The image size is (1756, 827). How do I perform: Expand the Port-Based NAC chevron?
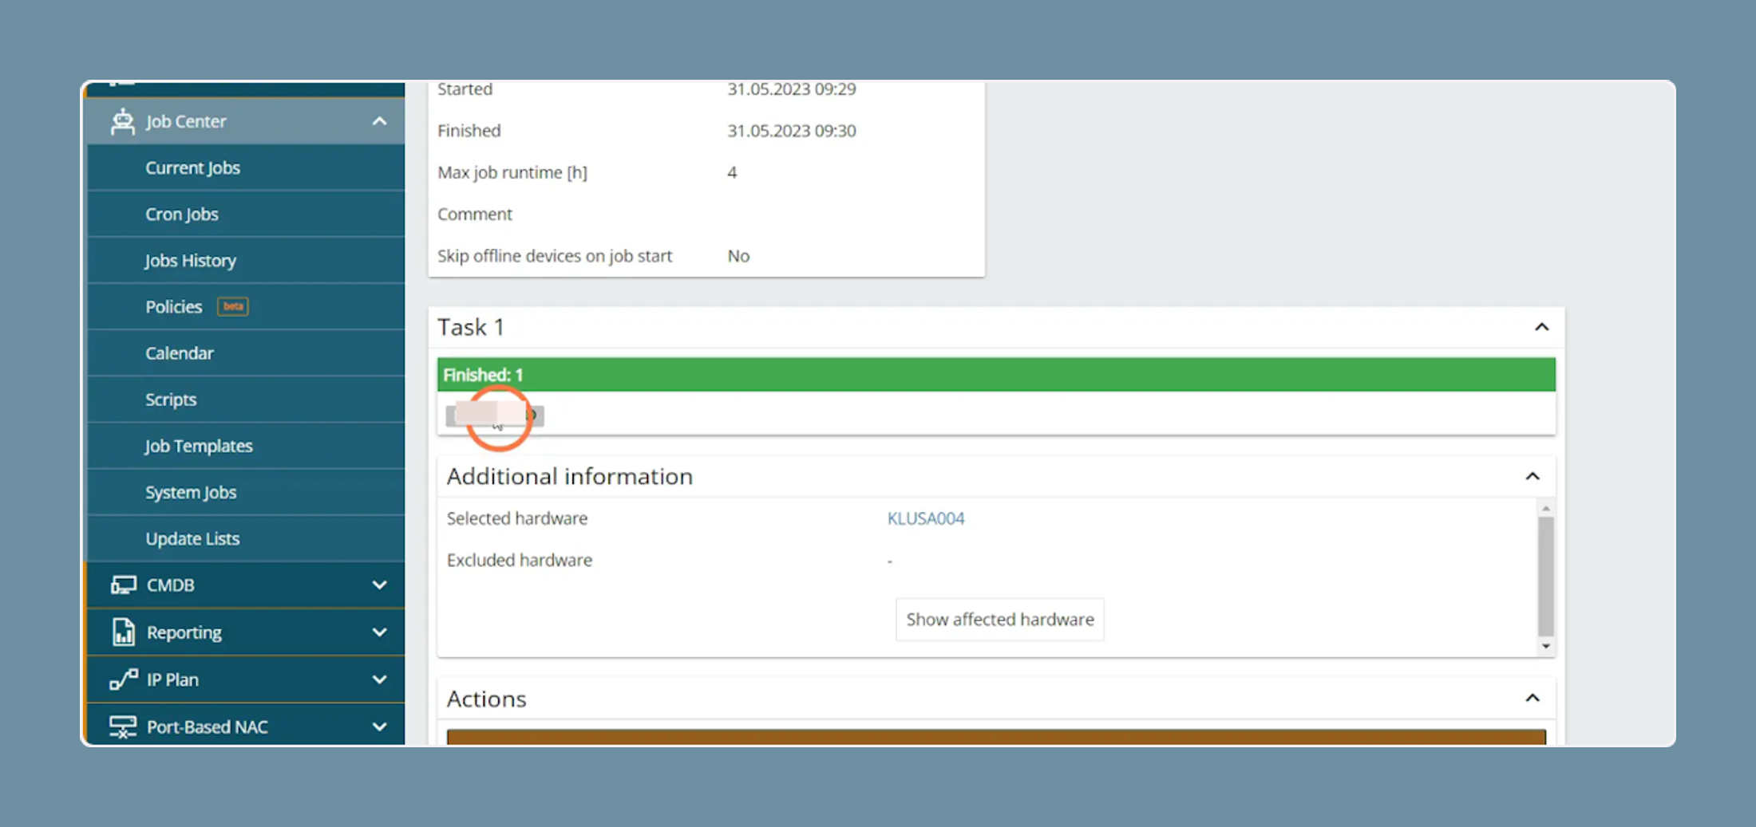[379, 727]
